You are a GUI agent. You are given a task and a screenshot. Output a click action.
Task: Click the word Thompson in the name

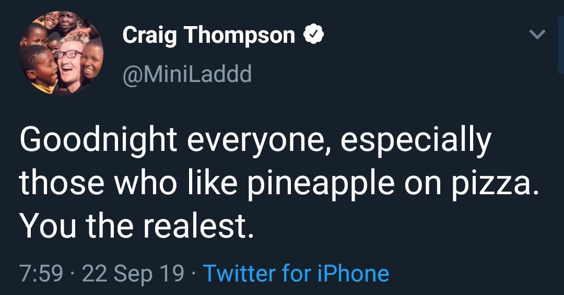pyautogui.click(x=239, y=35)
